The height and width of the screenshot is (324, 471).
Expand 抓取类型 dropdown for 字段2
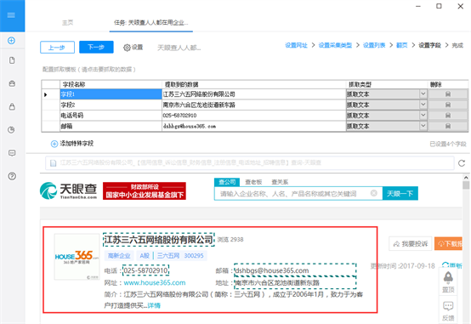423,105
